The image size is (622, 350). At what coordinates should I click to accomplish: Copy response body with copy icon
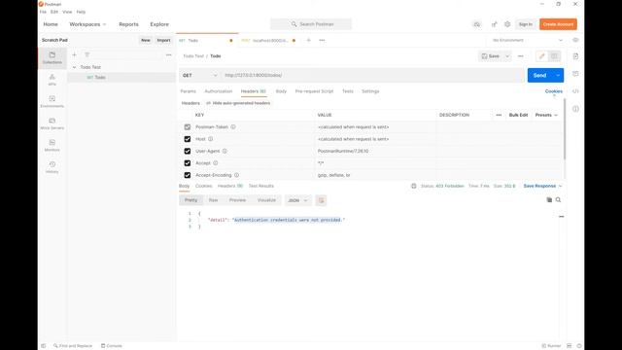pos(549,200)
